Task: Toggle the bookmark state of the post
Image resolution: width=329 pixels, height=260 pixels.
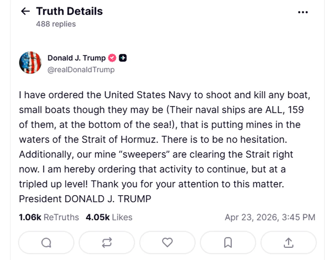Action: pos(228,242)
